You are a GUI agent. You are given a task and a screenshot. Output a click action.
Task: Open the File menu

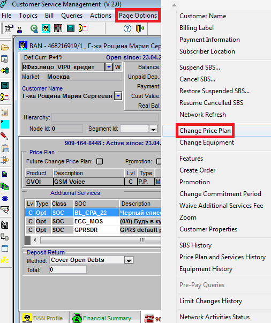coord(6,16)
